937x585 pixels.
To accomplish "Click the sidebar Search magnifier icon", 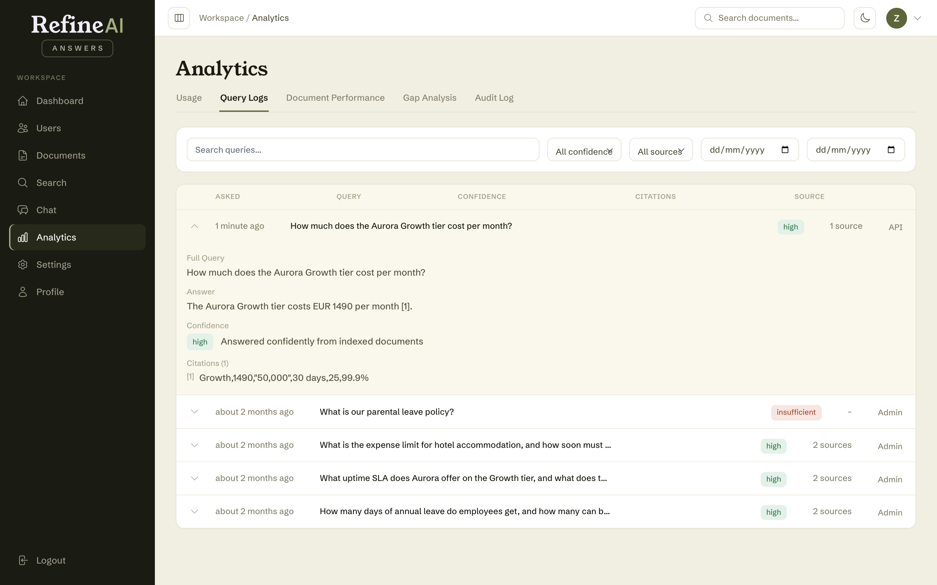I will coord(23,183).
